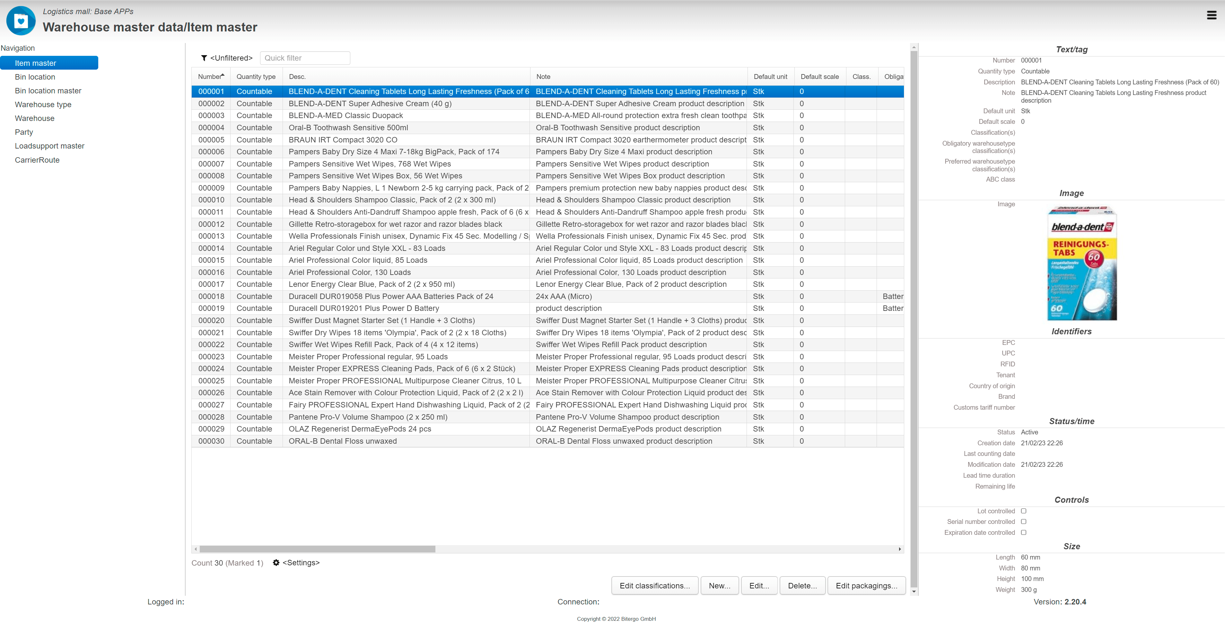Viewport: 1225px width, 624px height.
Task: Select row 000004 Oral-B Toothwash Sensitive 500ml
Action: point(547,128)
